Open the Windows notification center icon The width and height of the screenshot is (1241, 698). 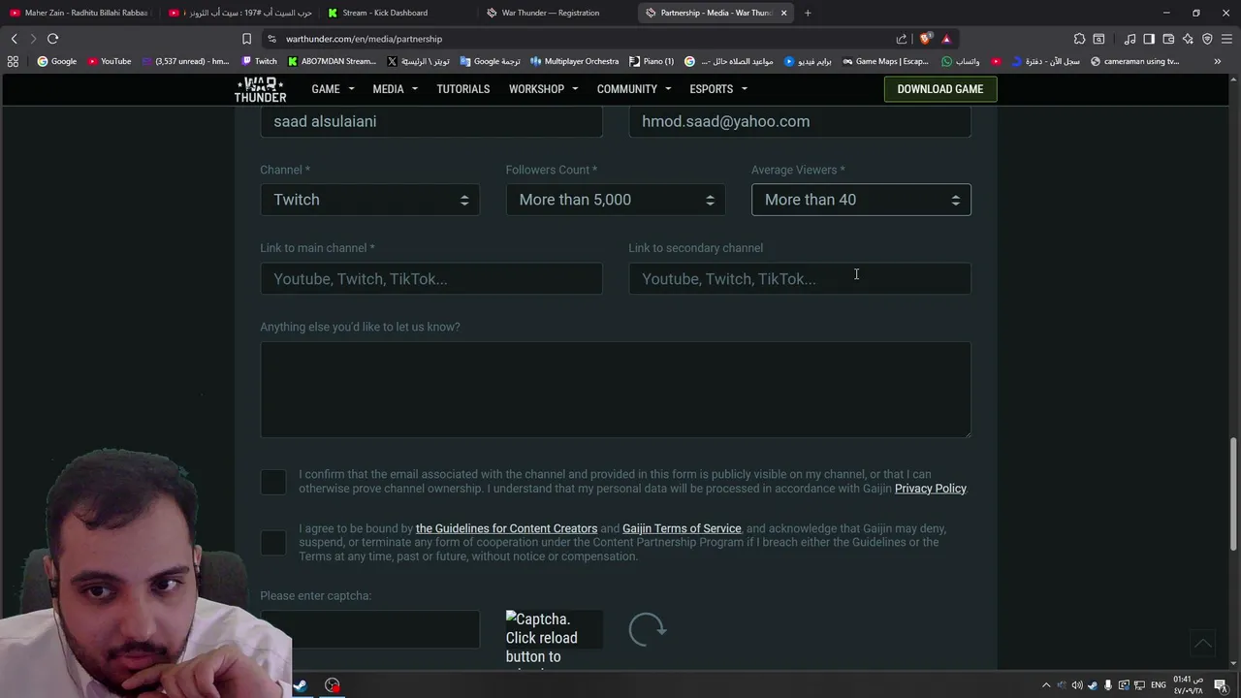click(1221, 685)
